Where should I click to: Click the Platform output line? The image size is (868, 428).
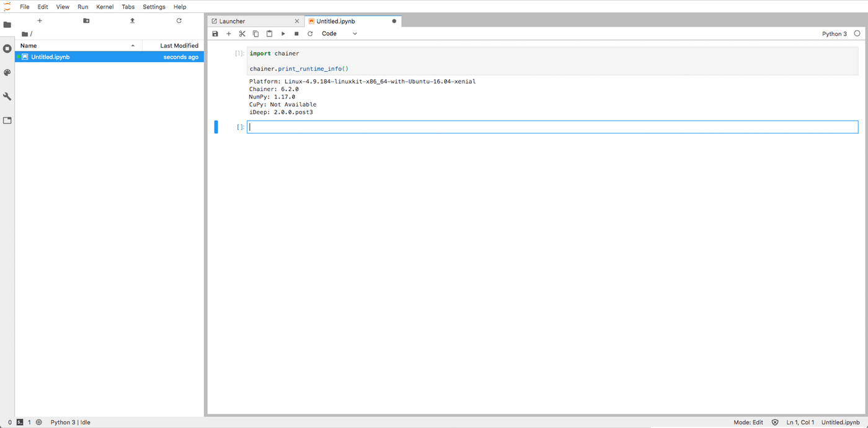coord(363,82)
